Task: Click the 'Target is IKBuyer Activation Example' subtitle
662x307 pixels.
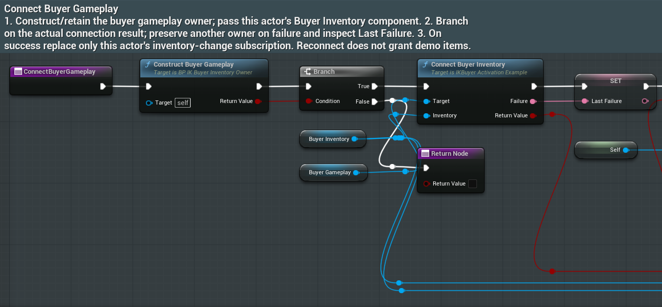Action: [479, 72]
